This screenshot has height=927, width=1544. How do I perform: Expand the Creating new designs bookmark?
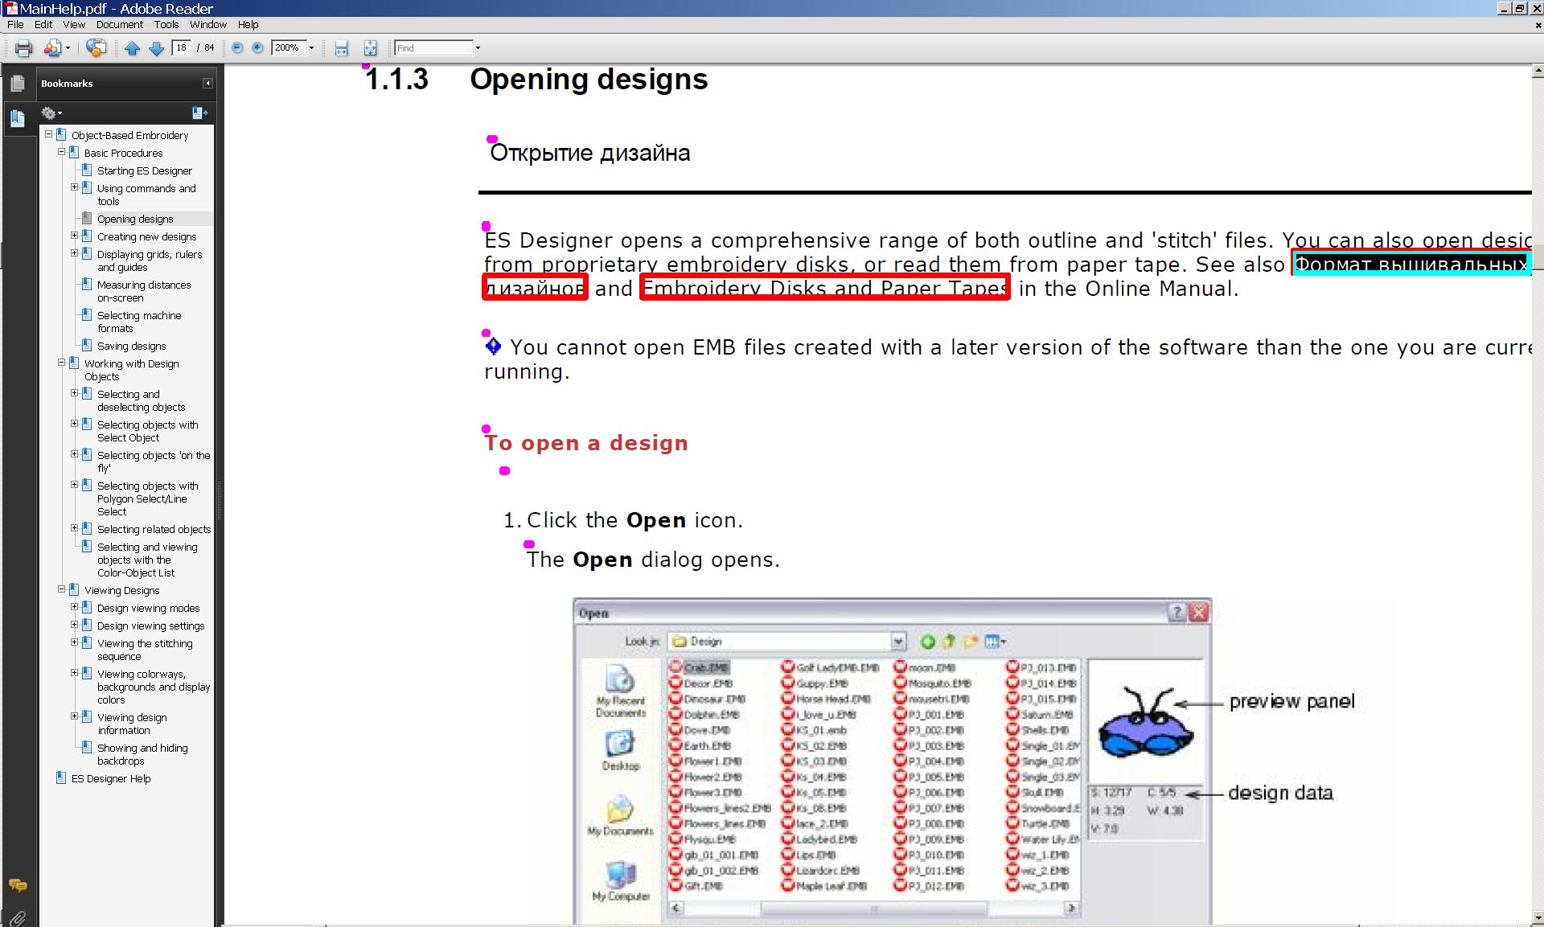[x=74, y=236]
